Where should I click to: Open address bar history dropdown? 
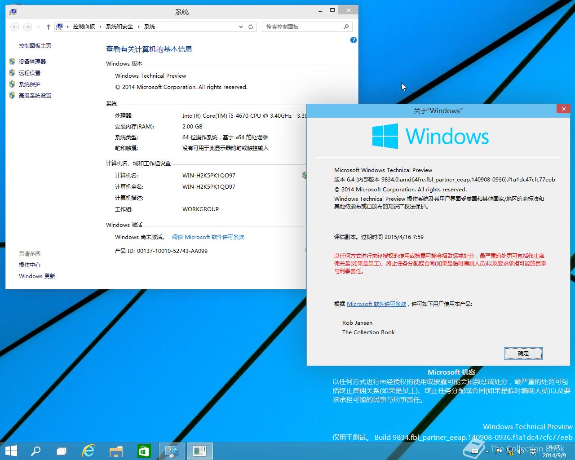pyautogui.click(x=241, y=27)
